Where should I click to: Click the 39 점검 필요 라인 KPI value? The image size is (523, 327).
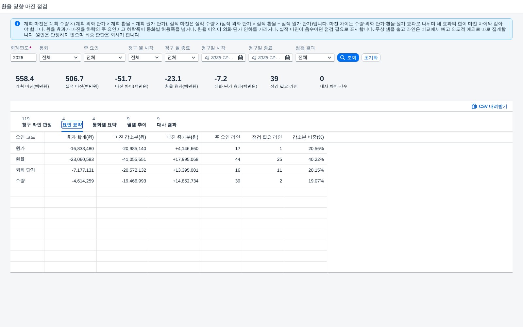(274, 79)
